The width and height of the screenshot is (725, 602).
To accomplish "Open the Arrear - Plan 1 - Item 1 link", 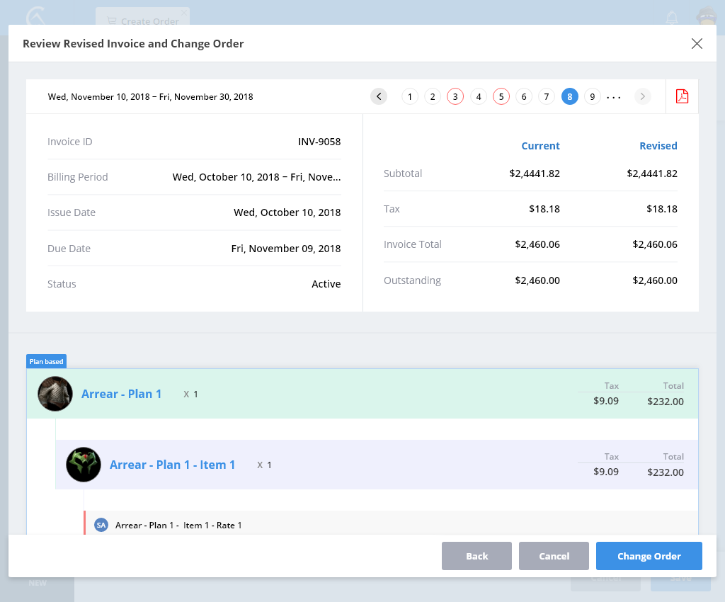I will [x=172, y=465].
